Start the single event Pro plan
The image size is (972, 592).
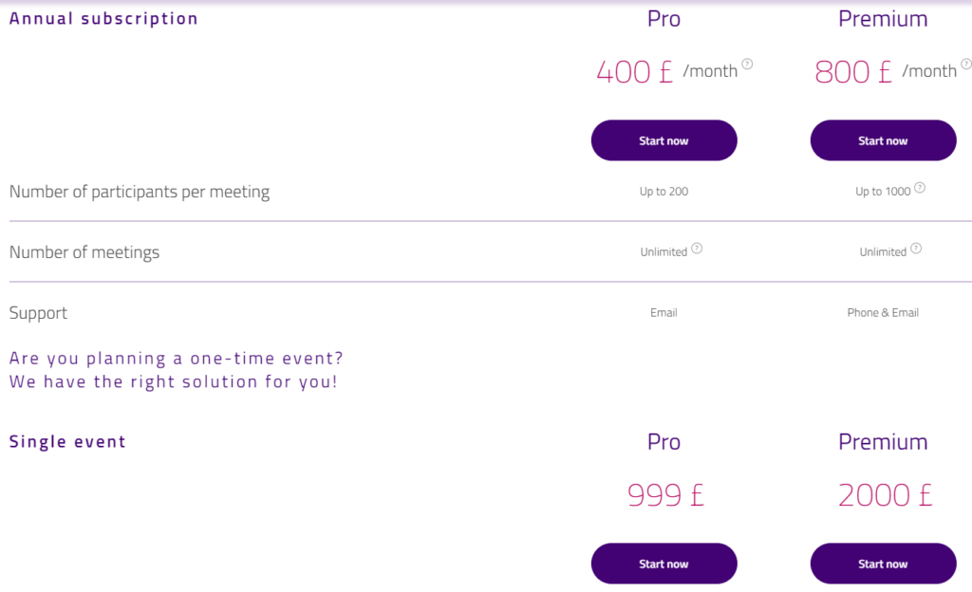[664, 564]
